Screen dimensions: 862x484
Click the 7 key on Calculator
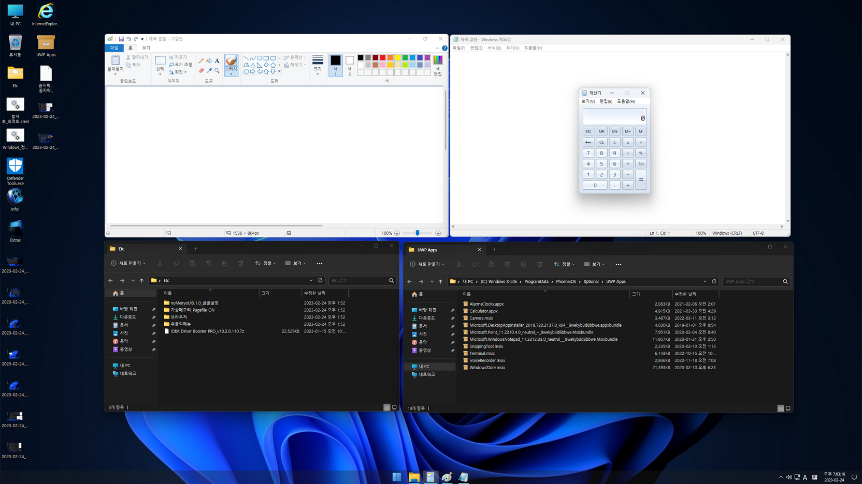click(x=588, y=153)
